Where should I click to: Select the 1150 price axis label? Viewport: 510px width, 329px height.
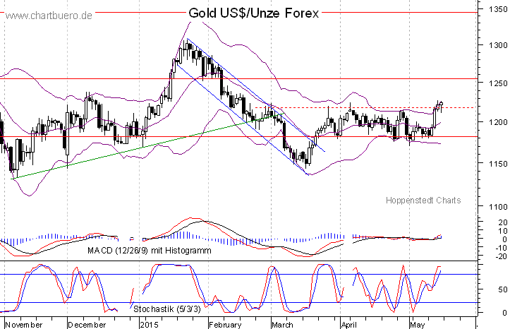pos(492,164)
